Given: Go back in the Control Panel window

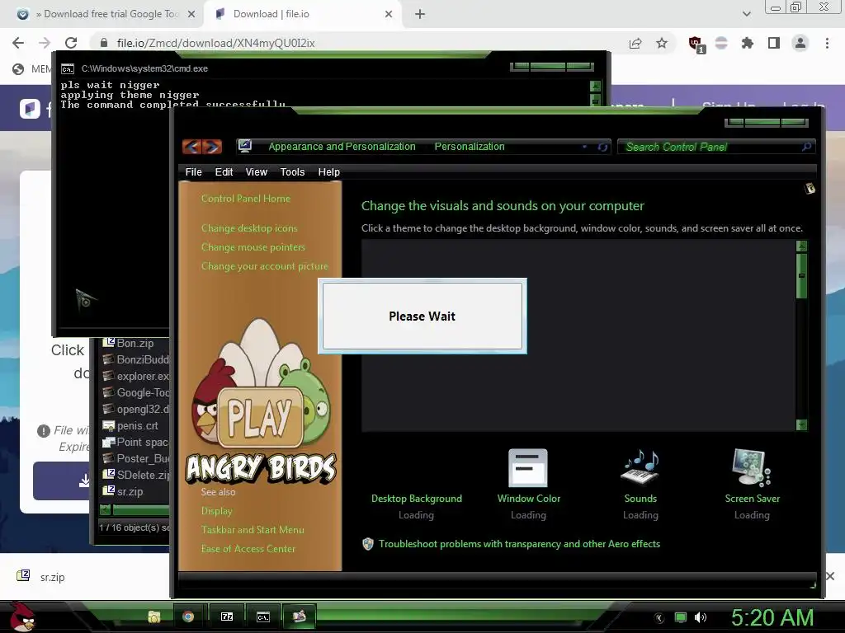Looking at the screenshot, I should [x=191, y=147].
